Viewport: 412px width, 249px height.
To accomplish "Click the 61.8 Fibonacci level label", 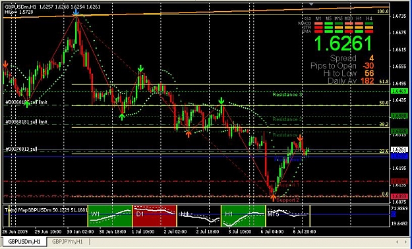I will (x=384, y=82).
